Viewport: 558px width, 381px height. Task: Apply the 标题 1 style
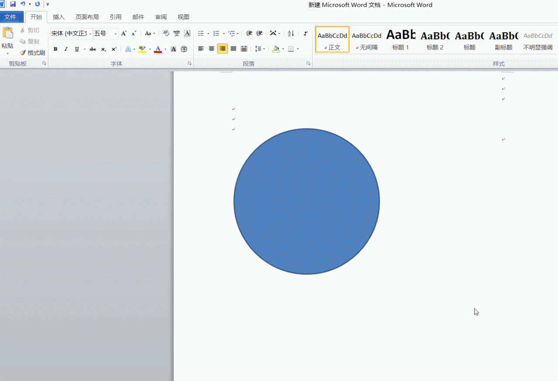click(x=401, y=40)
